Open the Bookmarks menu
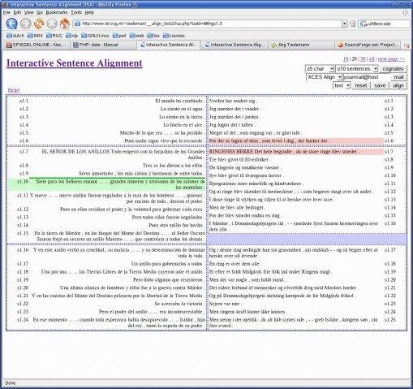Image resolution: width=413 pixels, height=389 pixels. pyautogui.click(x=57, y=12)
